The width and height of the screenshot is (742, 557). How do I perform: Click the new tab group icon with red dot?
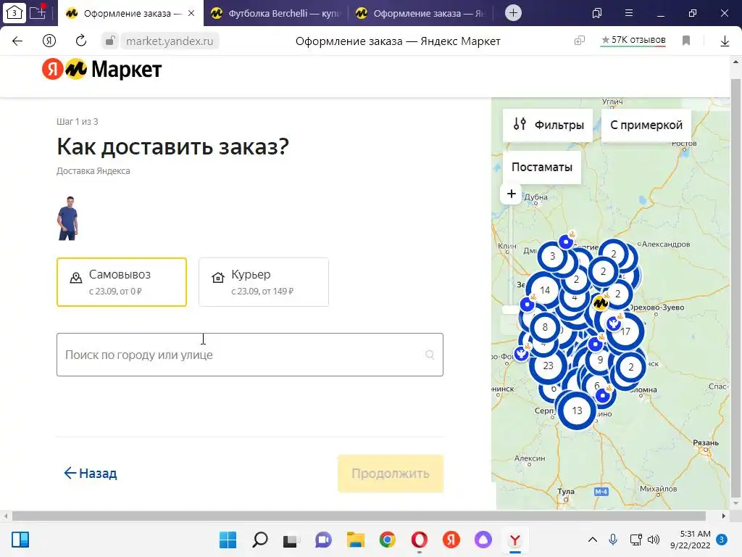[38, 12]
